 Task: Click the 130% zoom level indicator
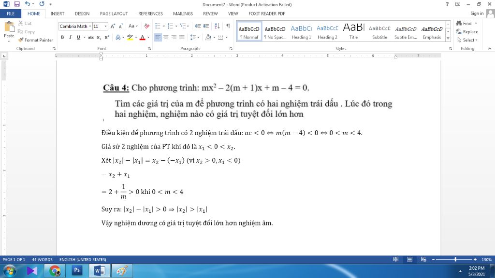coord(486,259)
